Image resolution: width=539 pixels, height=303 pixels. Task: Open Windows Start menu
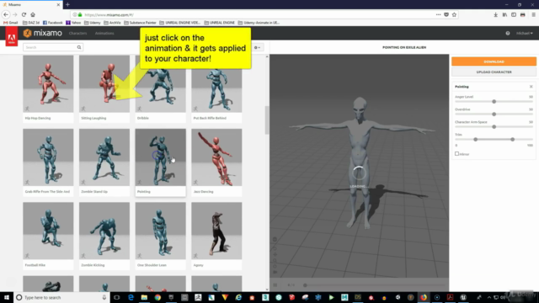click(6, 297)
